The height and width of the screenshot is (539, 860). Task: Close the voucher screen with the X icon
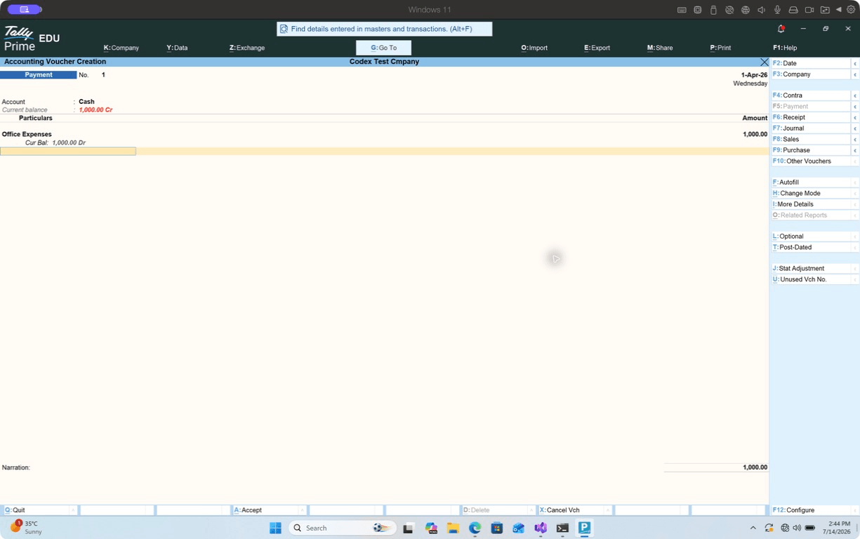coord(765,62)
